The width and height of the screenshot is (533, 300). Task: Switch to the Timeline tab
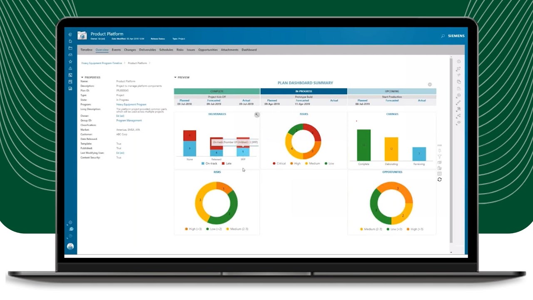pos(86,50)
